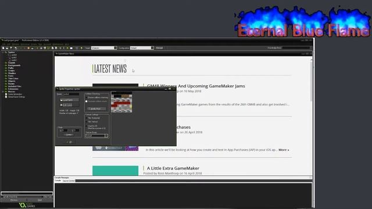Open the Marketplace menu
This screenshot has width=372, height=209.
[x=58, y=44]
